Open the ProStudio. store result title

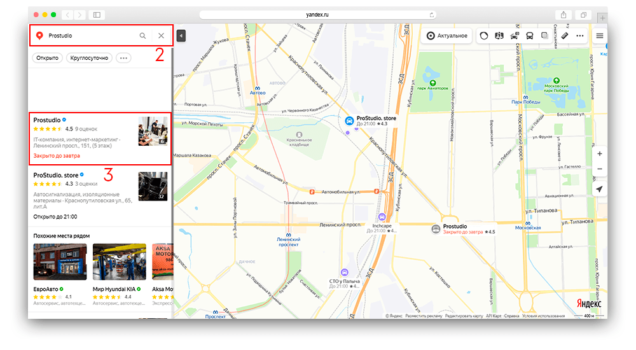pyautogui.click(x=55, y=176)
